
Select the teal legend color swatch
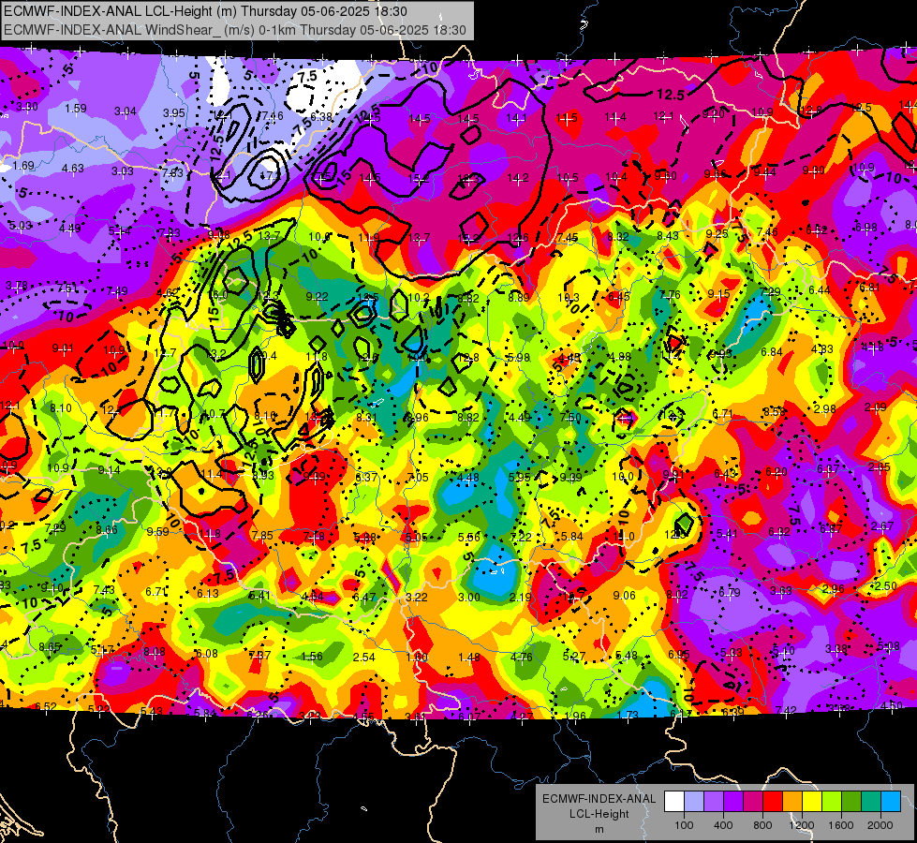point(871,802)
